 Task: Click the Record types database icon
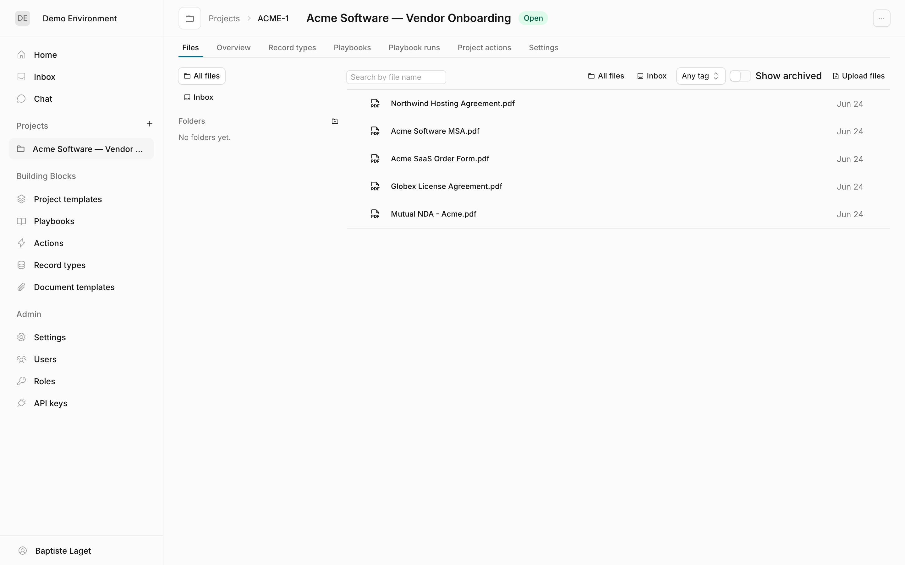coord(21,265)
